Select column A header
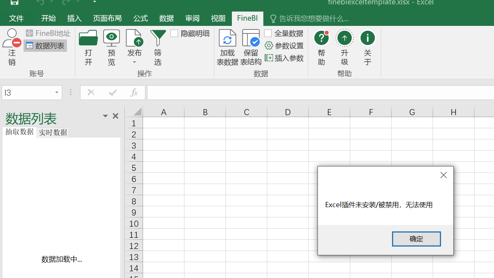 (x=164, y=112)
